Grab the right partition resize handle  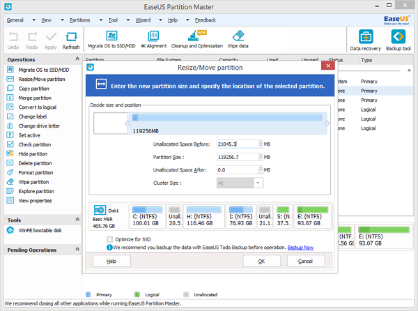[x=327, y=123]
